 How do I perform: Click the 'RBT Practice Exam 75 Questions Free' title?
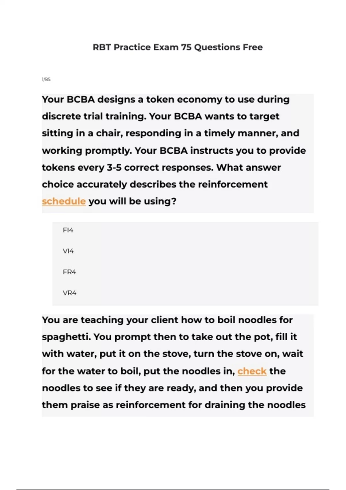178,47
